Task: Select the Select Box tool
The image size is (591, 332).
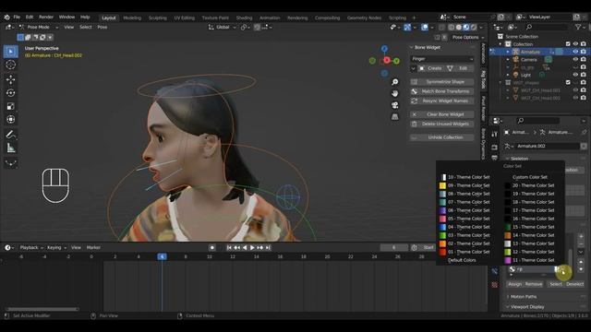Action: point(10,52)
